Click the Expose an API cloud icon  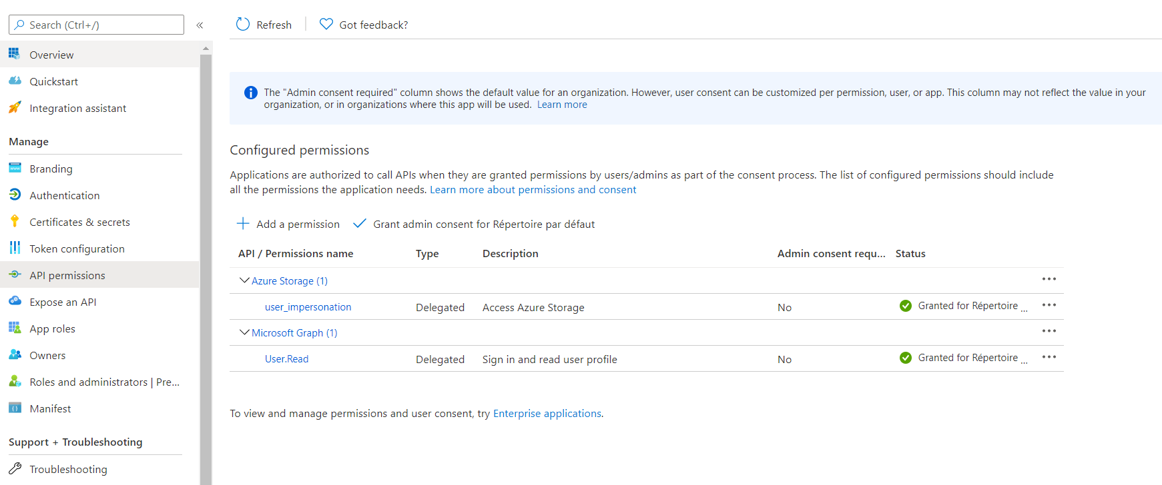coord(15,301)
